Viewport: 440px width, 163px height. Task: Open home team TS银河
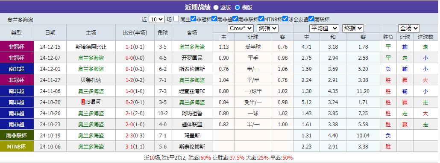tap(93, 102)
